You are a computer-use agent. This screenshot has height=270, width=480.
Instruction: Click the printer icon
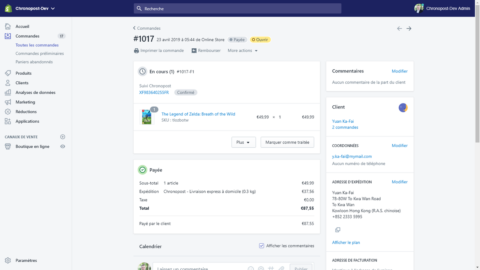pos(136,51)
